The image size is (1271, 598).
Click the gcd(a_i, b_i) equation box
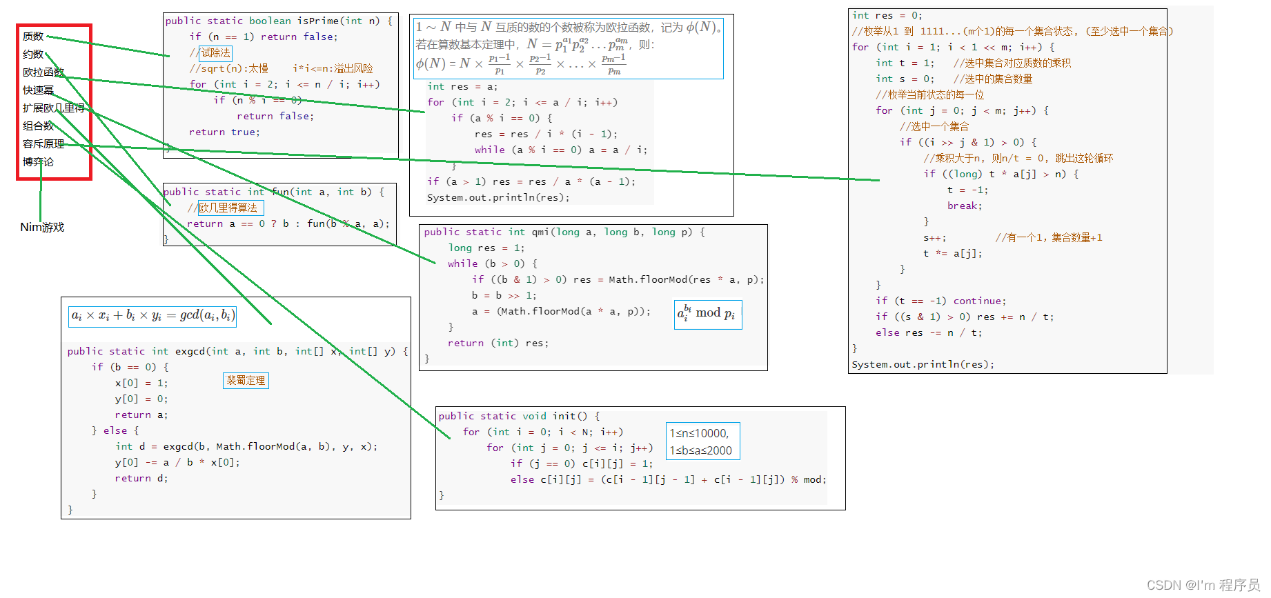pos(153,316)
